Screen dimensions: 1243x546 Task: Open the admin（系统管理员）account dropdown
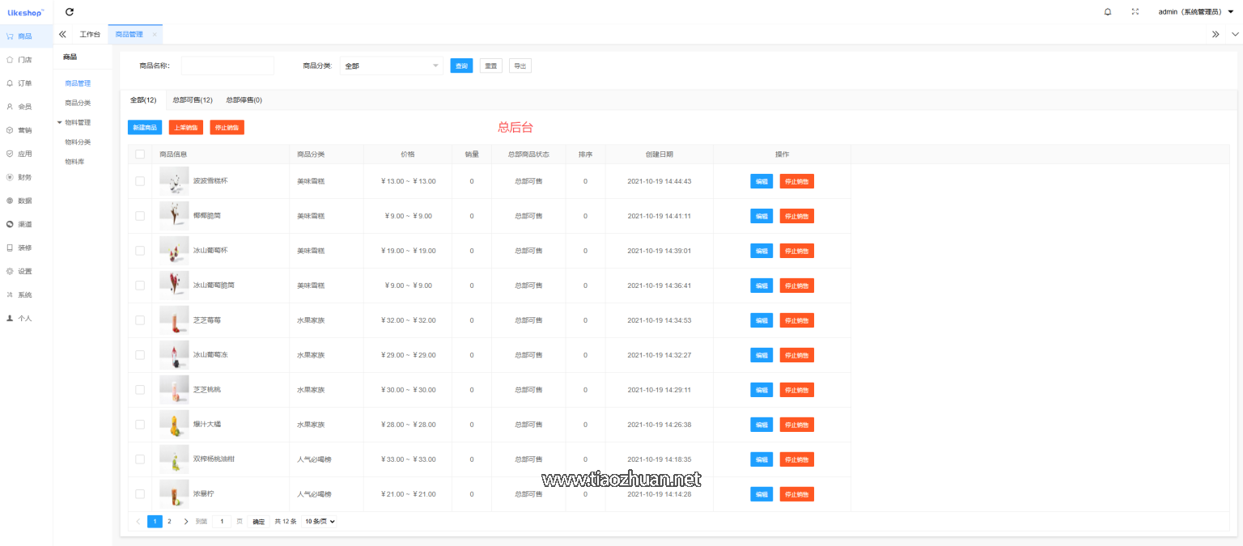[1196, 11]
